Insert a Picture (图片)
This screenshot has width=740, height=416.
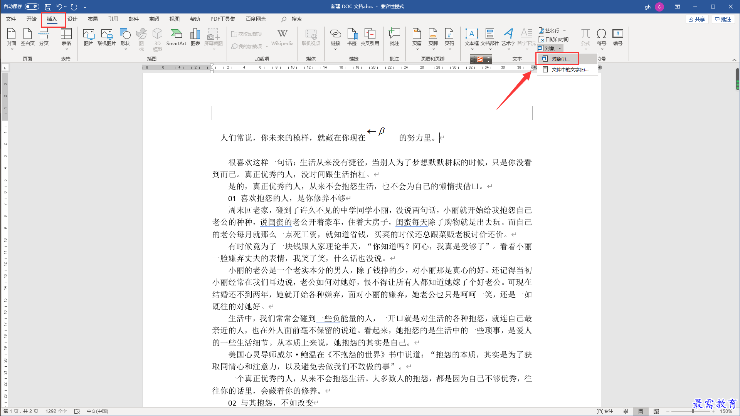tap(89, 38)
